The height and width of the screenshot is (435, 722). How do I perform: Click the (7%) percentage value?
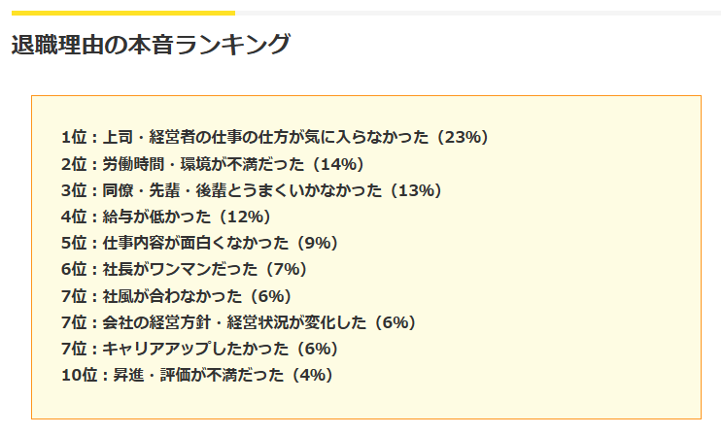pos(286,269)
